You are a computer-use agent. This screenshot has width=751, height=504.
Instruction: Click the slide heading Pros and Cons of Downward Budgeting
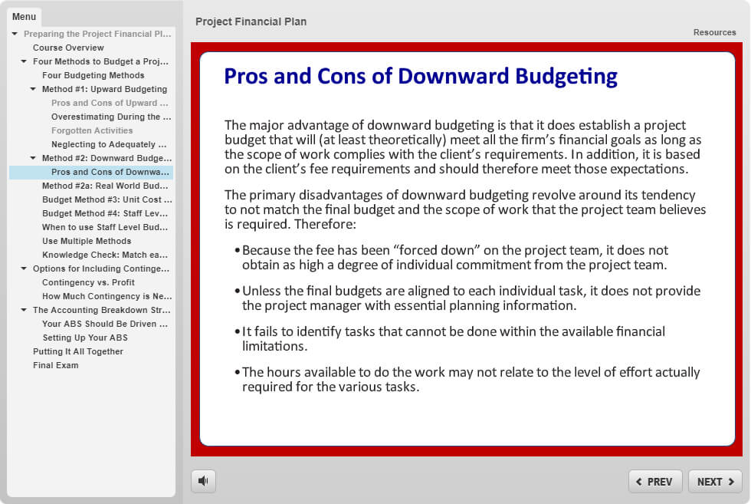421,77
